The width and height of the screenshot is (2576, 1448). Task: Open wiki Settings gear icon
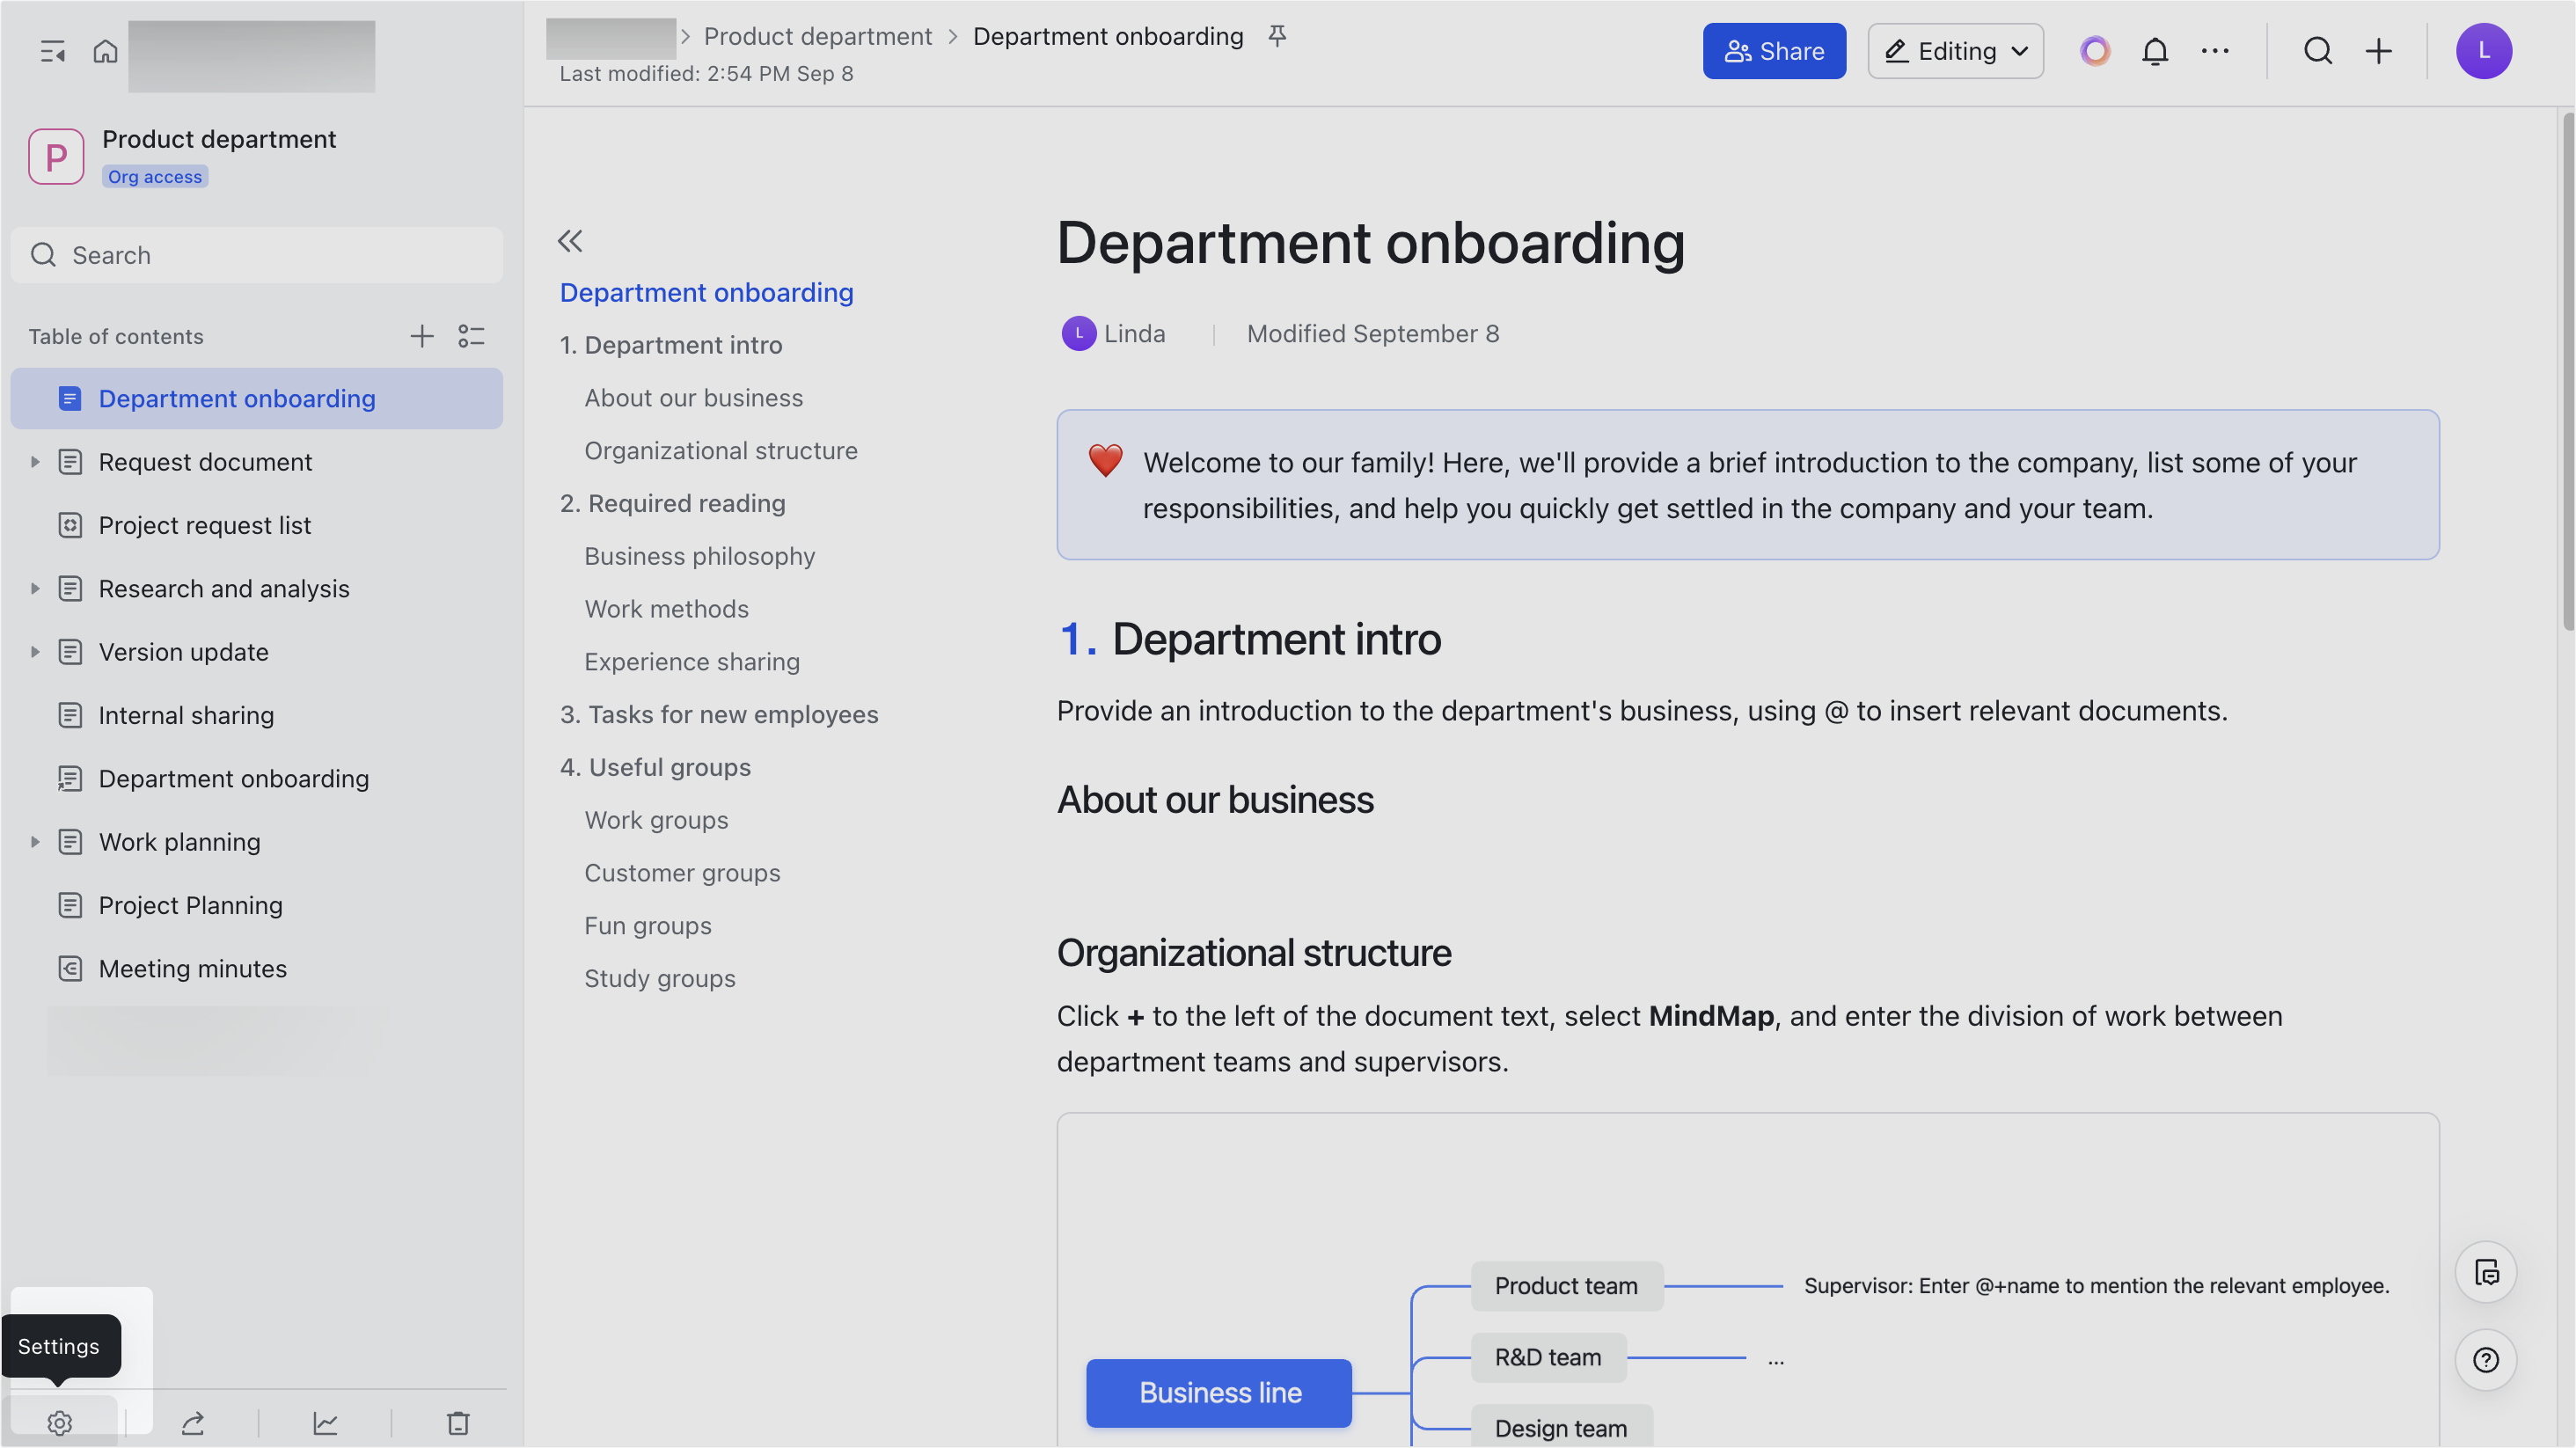(60, 1423)
